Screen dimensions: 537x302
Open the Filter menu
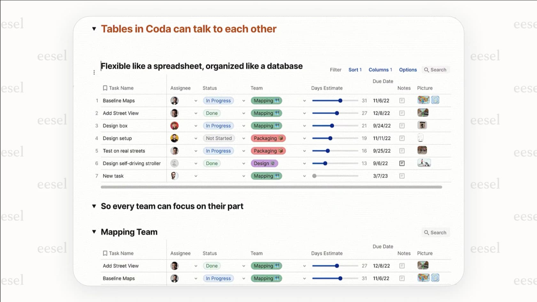pyautogui.click(x=336, y=70)
